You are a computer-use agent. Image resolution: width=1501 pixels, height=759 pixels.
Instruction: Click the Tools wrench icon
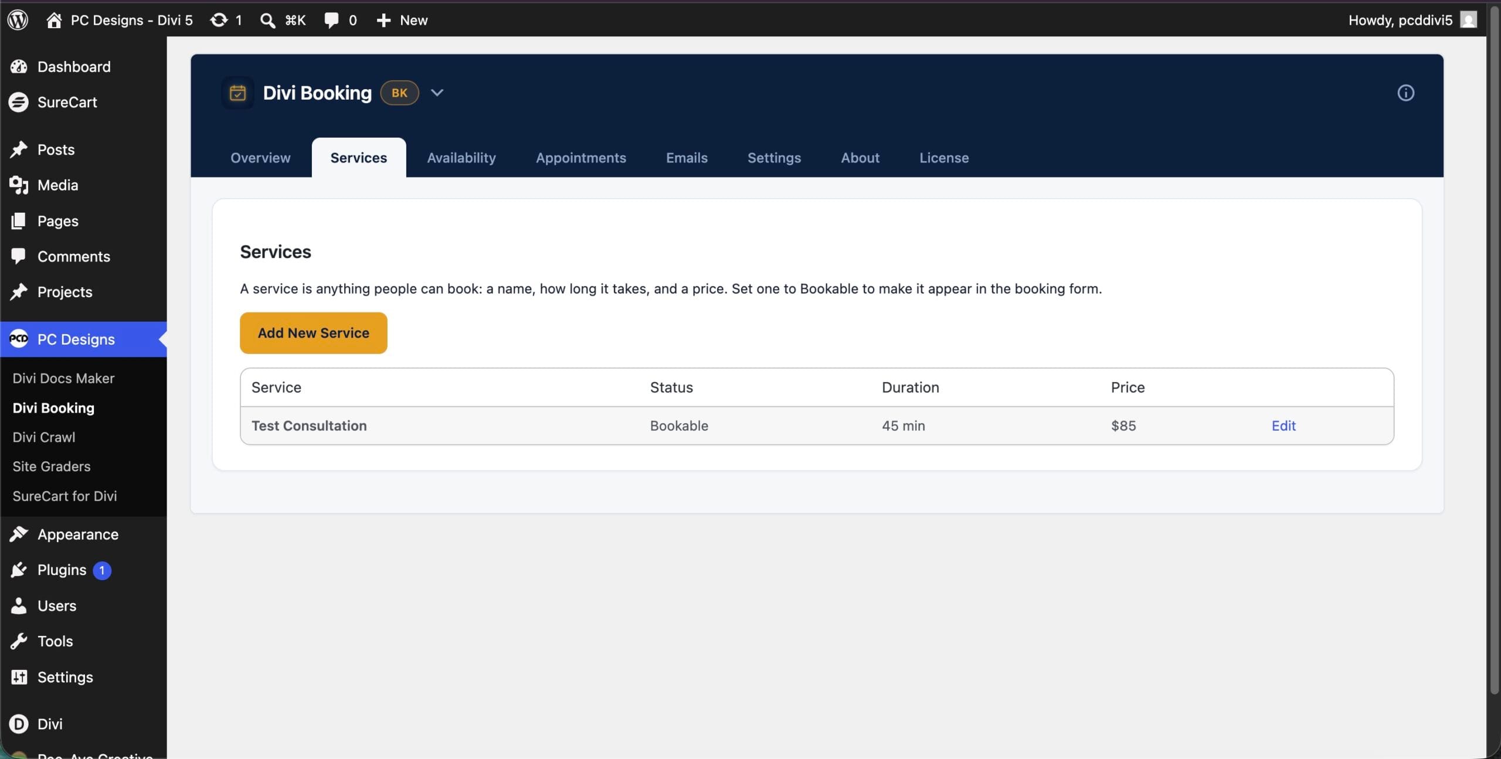pyautogui.click(x=19, y=641)
